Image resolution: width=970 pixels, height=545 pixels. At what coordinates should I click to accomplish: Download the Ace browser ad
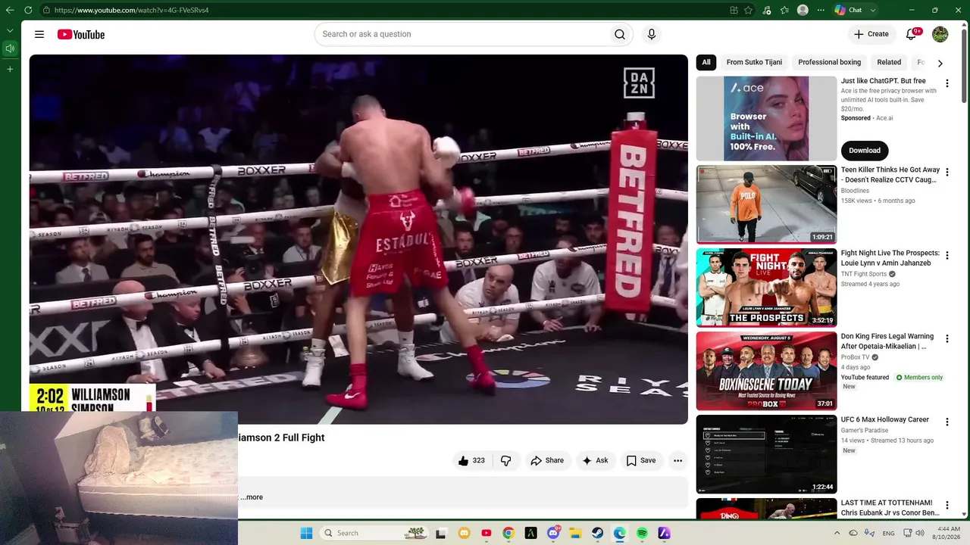[865, 150]
